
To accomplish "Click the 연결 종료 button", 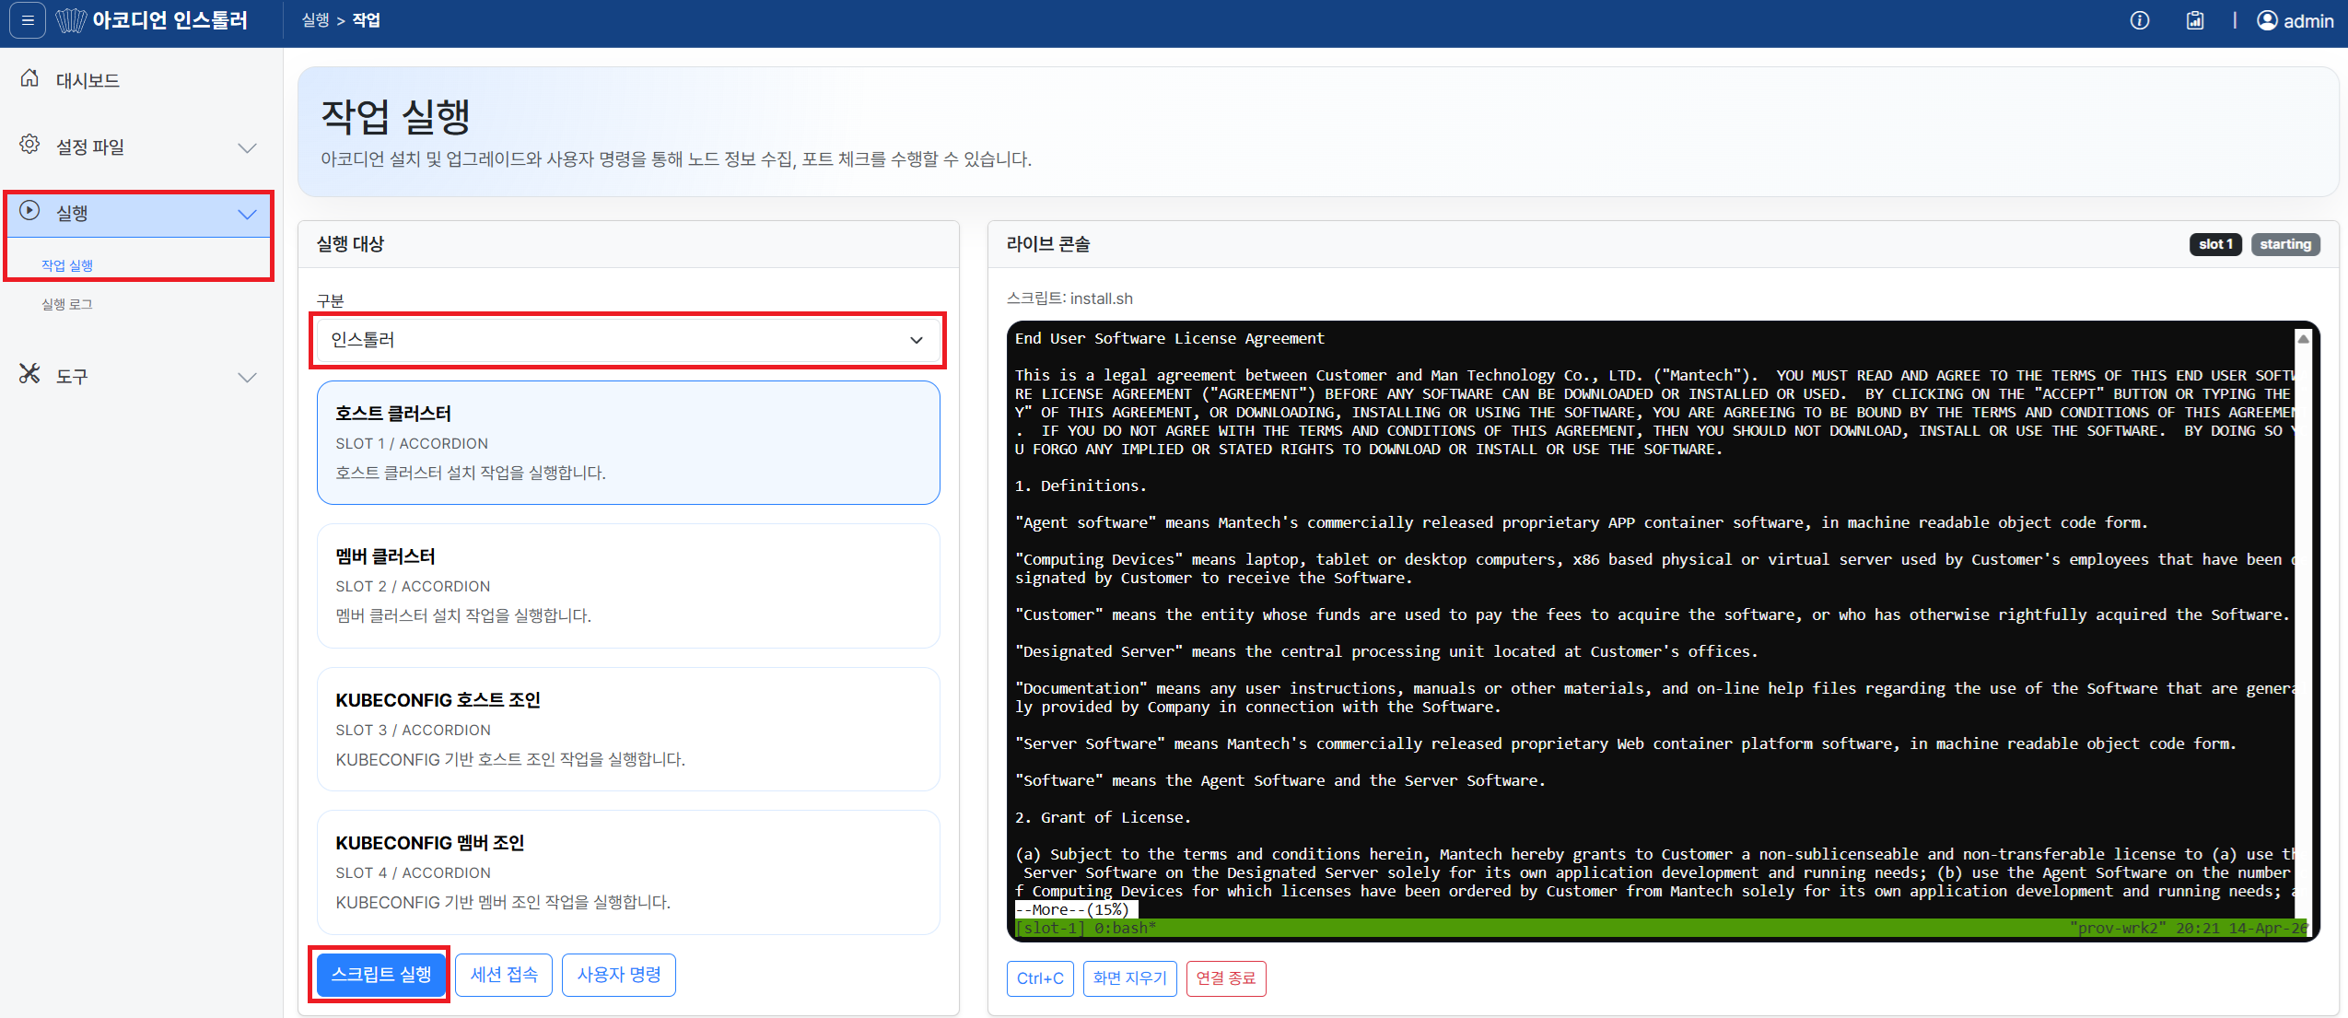I will (1226, 978).
